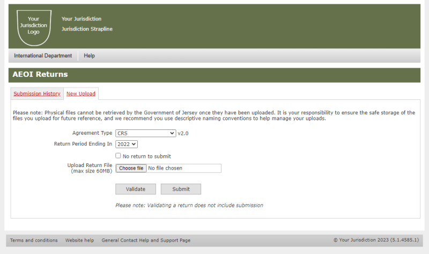
Task: Switch to the Submission History tab
Action: 37,94
